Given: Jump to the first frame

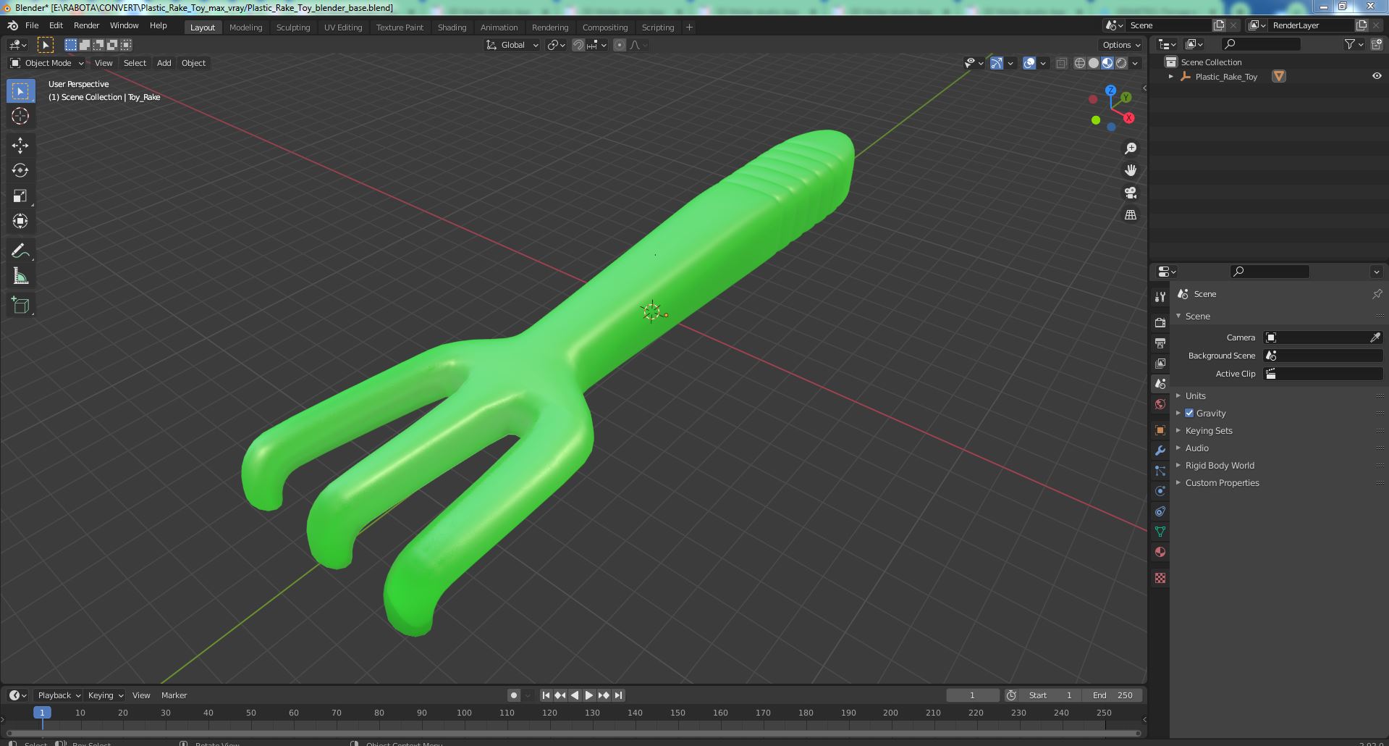Looking at the screenshot, I should point(546,695).
